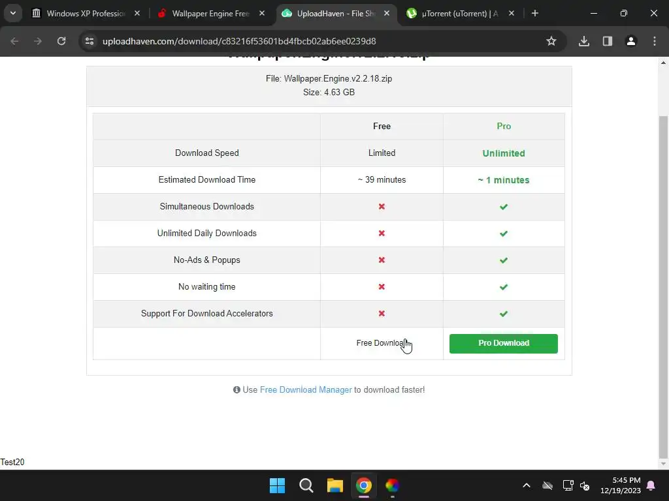Expand the system tray hidden icons chevron

527,485
